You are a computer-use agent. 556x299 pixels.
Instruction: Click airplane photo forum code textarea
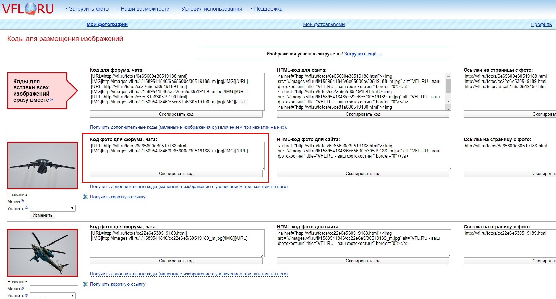(x=177, y=156)
